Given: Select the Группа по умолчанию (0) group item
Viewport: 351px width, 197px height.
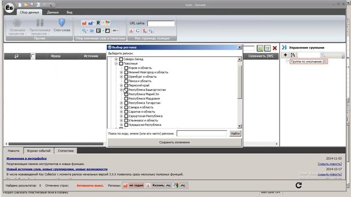Looking at the screenshot, I should click(x=309, y=61).
